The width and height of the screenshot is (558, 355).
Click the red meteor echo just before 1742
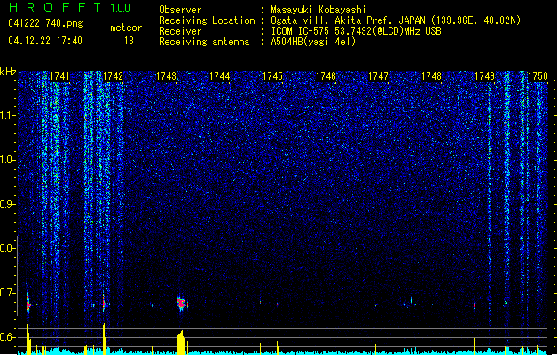click(x=104, y=304)
